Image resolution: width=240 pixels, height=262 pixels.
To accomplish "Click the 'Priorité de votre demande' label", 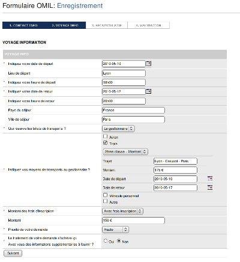I will (x=28, y=230).
